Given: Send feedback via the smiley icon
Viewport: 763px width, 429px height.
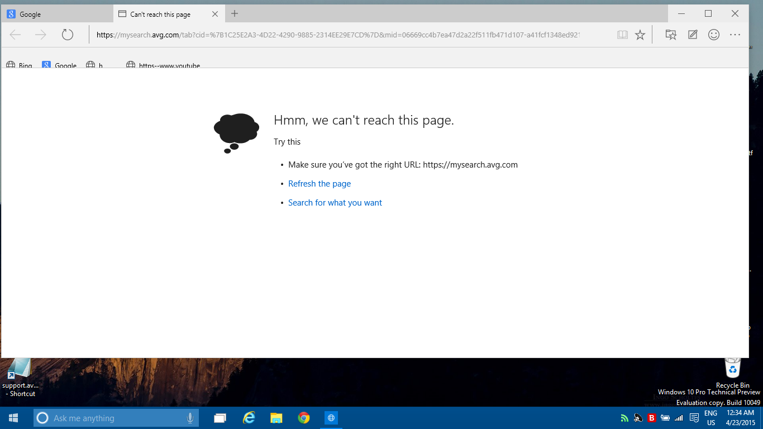Looking at the screenshot, I should coord(714,35).
